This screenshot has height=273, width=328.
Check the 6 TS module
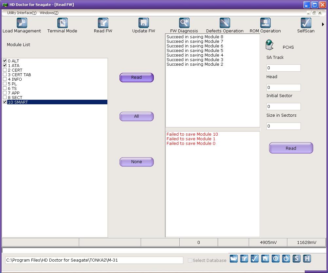pos(5,88)
